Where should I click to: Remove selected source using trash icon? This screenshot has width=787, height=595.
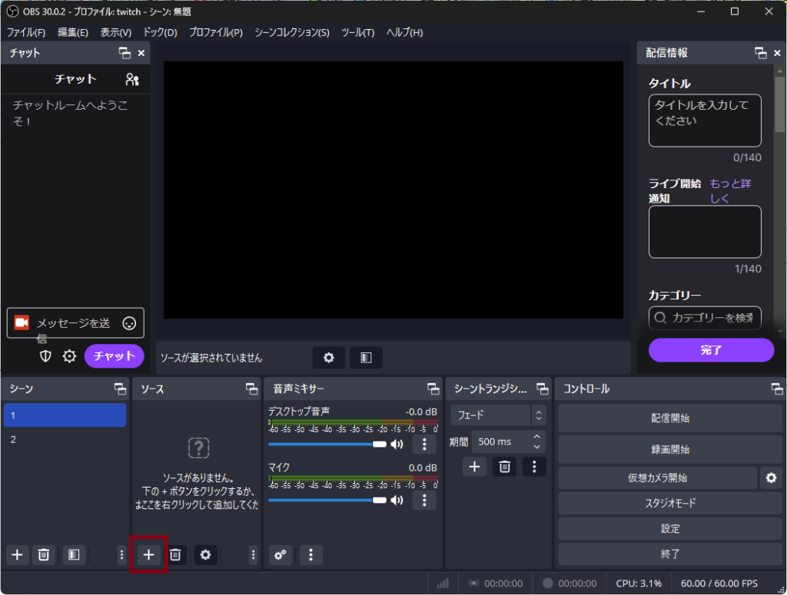click(x=175, y=554)
